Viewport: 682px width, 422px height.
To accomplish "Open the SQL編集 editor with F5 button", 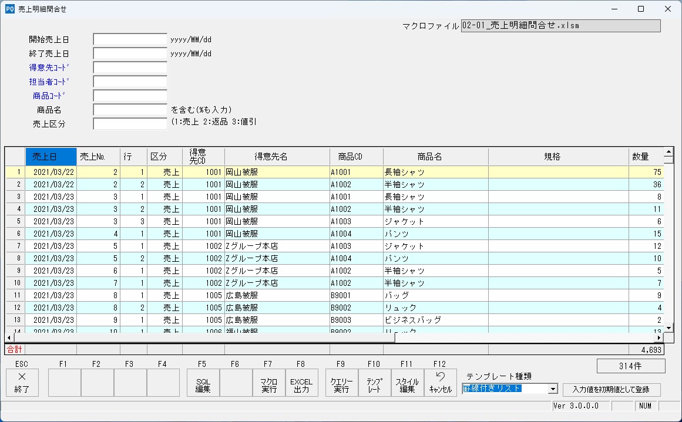I will 203,382.
